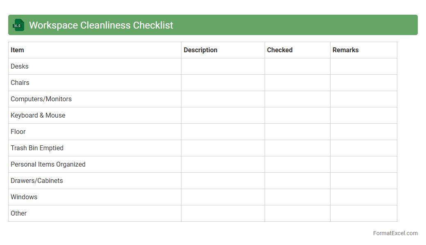Viewport: 426px width, 245px height.
Task: Open the FormatExcel.com link
Action: pos(395,233)
